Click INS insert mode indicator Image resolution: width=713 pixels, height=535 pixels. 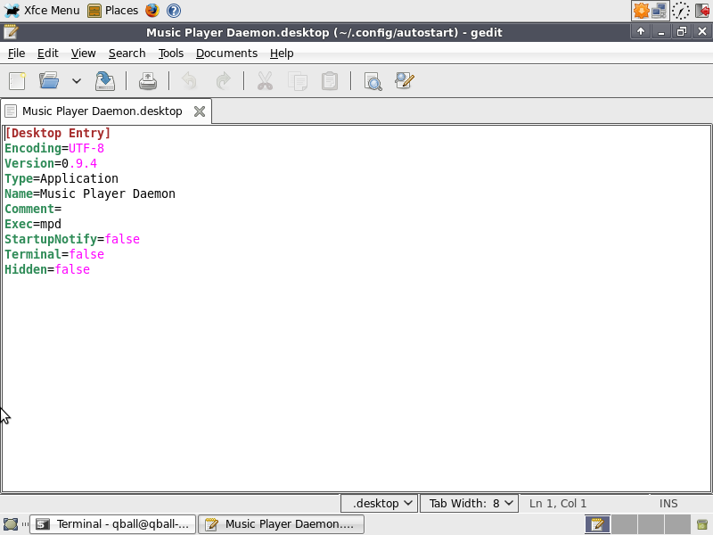(x=668, y=503)
